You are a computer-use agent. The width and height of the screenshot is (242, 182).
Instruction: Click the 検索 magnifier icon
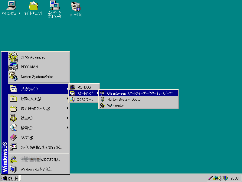point(13,128)
